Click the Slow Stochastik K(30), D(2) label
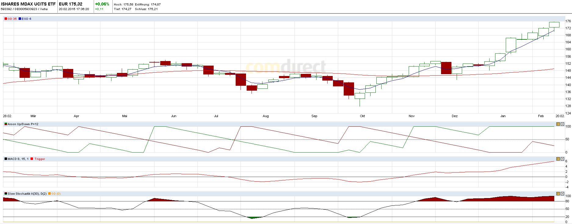Screen dimensions: 572x224 [27, 194]
